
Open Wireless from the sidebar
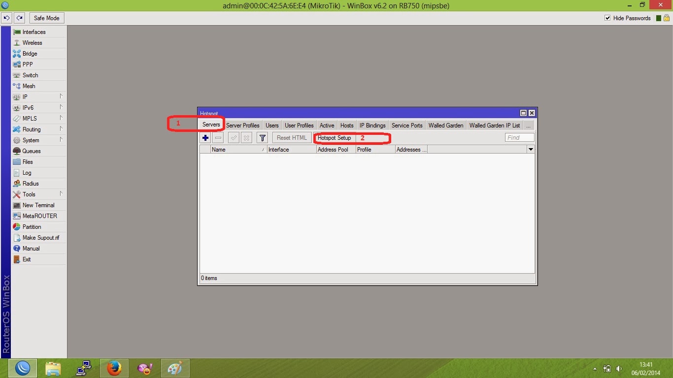39,43
